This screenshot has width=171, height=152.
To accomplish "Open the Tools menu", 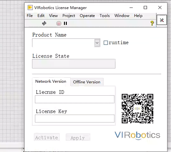I will [x=104, y=16].
